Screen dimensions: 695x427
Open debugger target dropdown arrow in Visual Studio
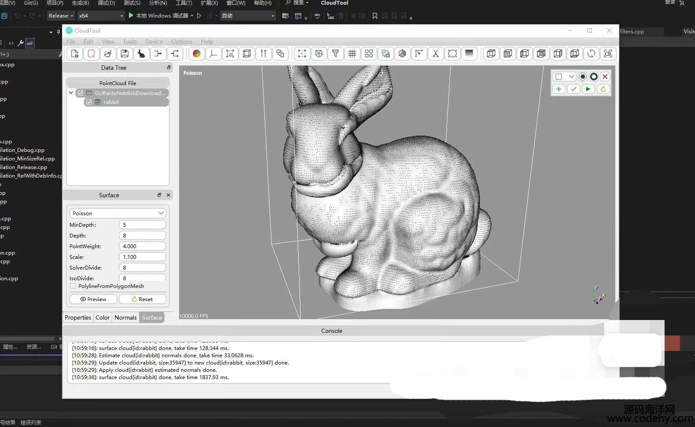pos(192,15)
